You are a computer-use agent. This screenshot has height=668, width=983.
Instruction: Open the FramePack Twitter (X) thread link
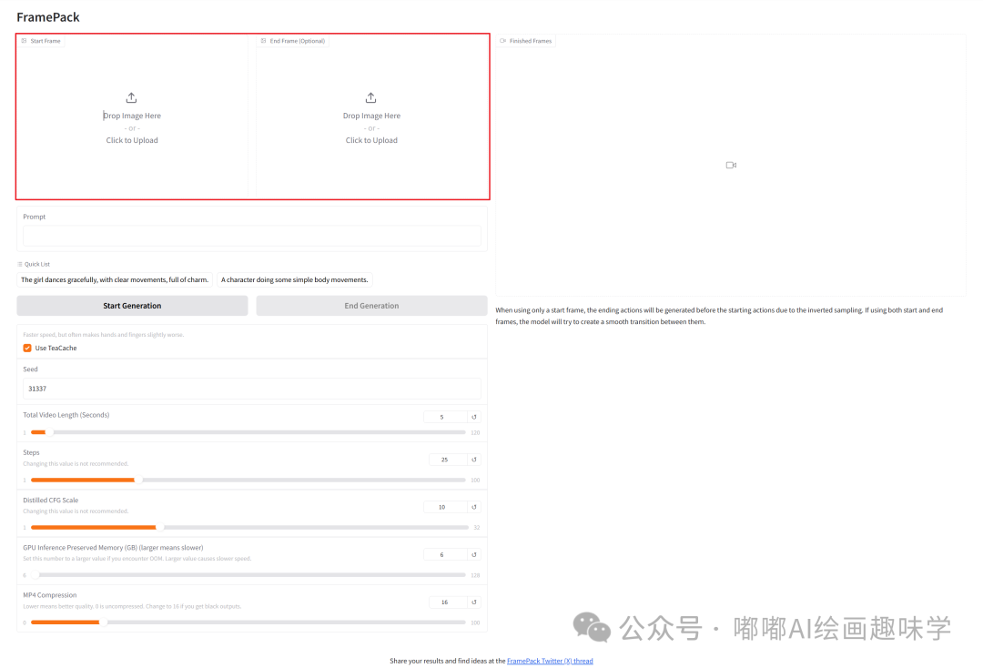point(550,661)
